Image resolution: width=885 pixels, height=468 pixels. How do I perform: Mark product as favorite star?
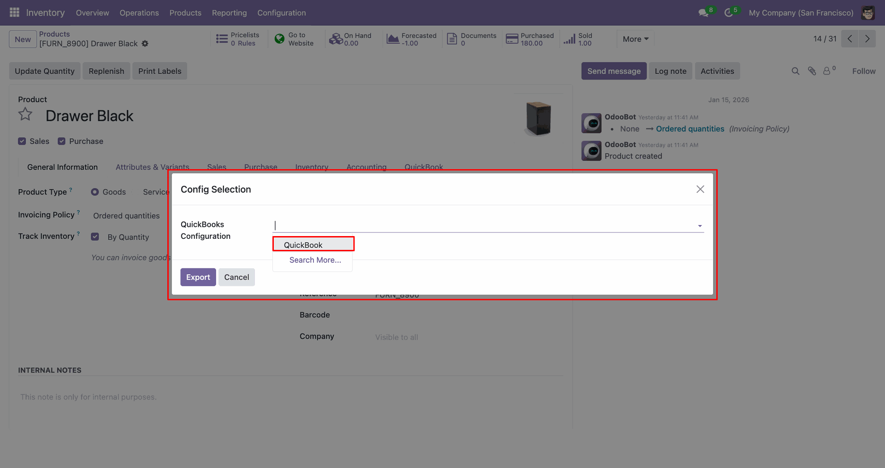coord(25,114)
